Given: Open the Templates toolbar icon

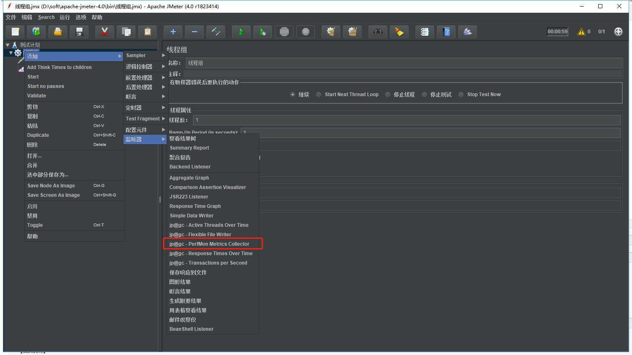Looking at the screenshot, I should 36,32.
